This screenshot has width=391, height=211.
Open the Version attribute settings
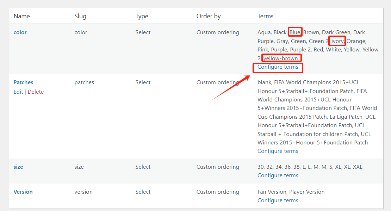pos(23,192)
